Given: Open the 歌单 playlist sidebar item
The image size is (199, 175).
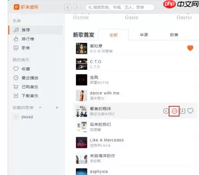Looking at the screenshot, I should [36, 48].
